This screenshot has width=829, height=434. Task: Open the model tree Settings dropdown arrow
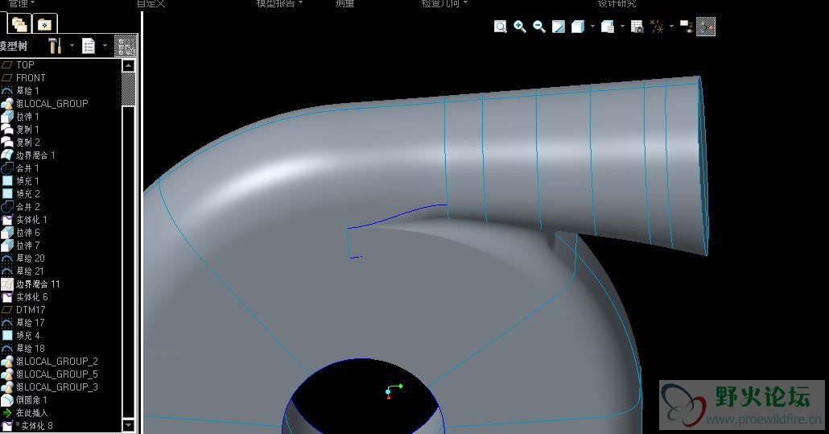72,46
